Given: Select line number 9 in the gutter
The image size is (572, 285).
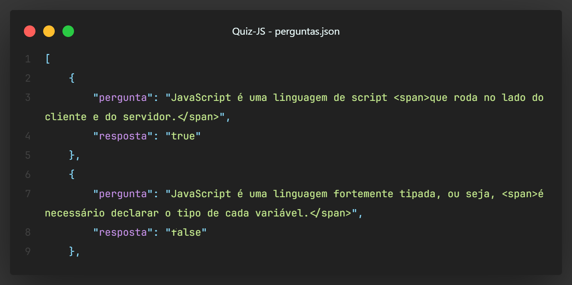Looking at the screenshot, I should (27, 251).
